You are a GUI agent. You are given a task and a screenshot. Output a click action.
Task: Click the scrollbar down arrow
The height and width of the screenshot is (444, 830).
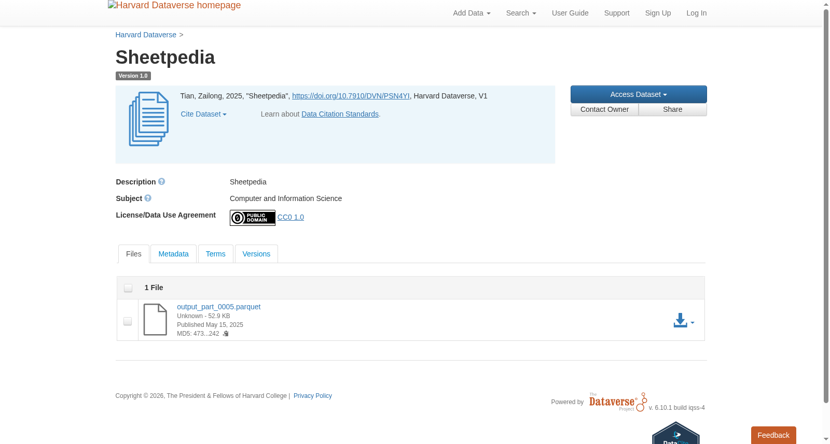click(x=826, y=439)
